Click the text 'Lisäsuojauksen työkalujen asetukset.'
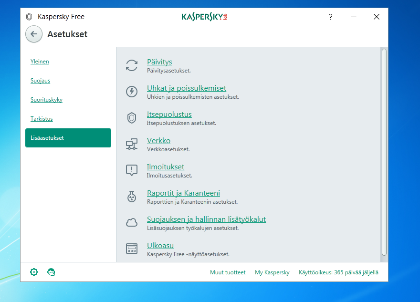Viewport: 420px width, 302px height. 193,228
